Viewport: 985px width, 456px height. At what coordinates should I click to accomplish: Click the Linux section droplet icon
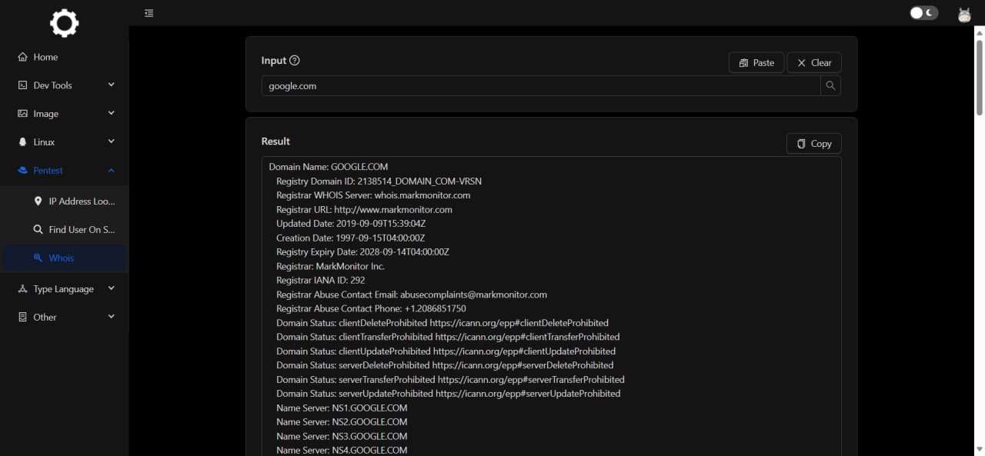click(22, 141)
